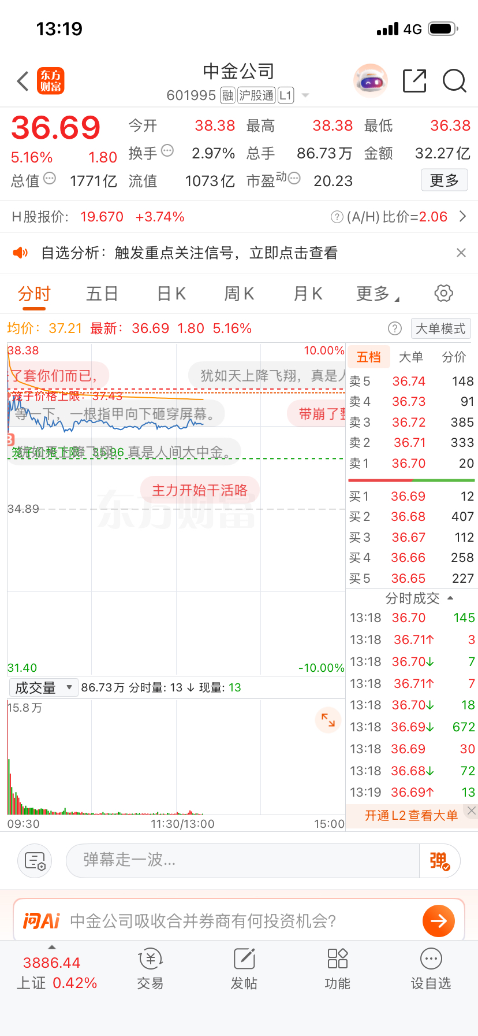This screenshot has height=1036, width=478.
Task: Collapse the 分时成交 header arrow
Action: coord(450,598)
